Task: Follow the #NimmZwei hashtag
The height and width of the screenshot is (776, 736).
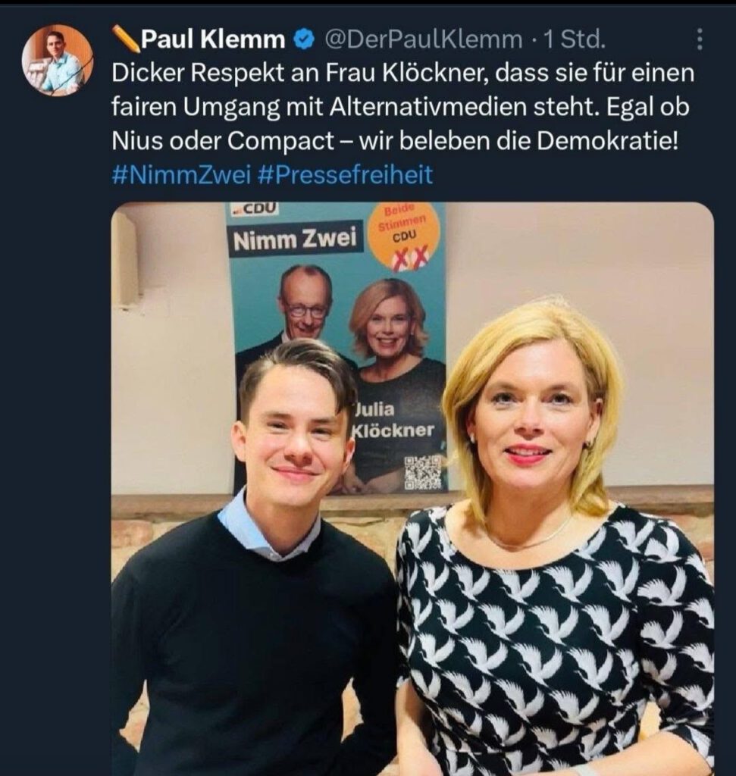Action: tap(182, 175)
